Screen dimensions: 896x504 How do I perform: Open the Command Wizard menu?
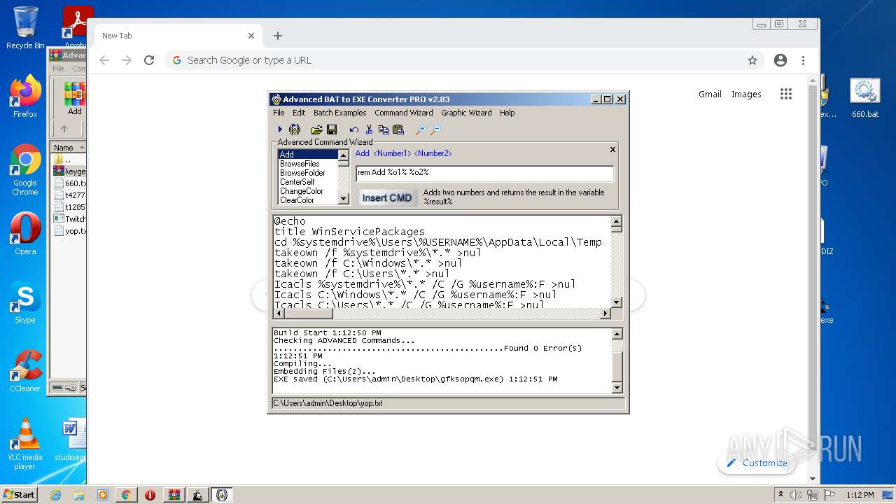pos(404,113)
